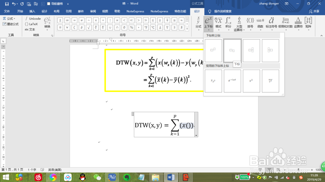325x182 pixels.
Task: Select Unicode format option
Action: (33, 18)
